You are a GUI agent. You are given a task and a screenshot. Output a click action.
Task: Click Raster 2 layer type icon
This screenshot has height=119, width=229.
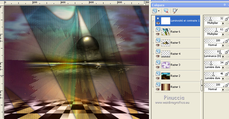click(158, 74)
